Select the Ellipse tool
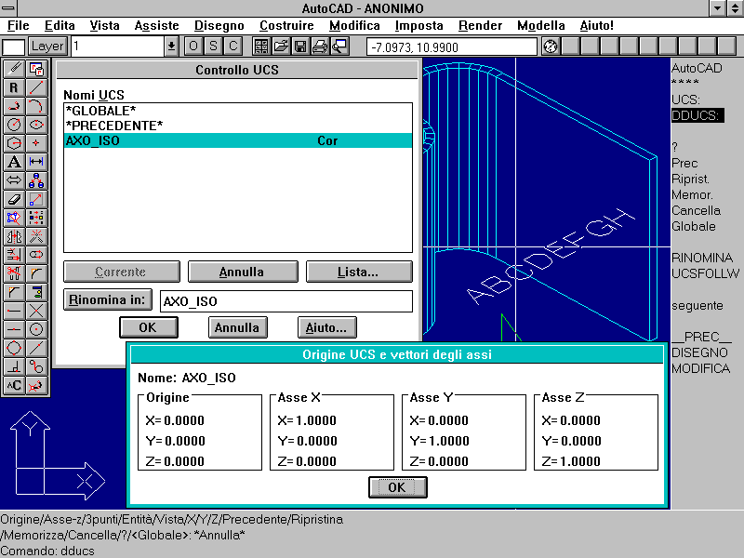Image resolution: width=744 pixels, height=558 pixels. point(36,125)
